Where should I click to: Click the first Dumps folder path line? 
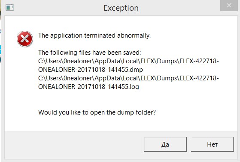point(128,61)
